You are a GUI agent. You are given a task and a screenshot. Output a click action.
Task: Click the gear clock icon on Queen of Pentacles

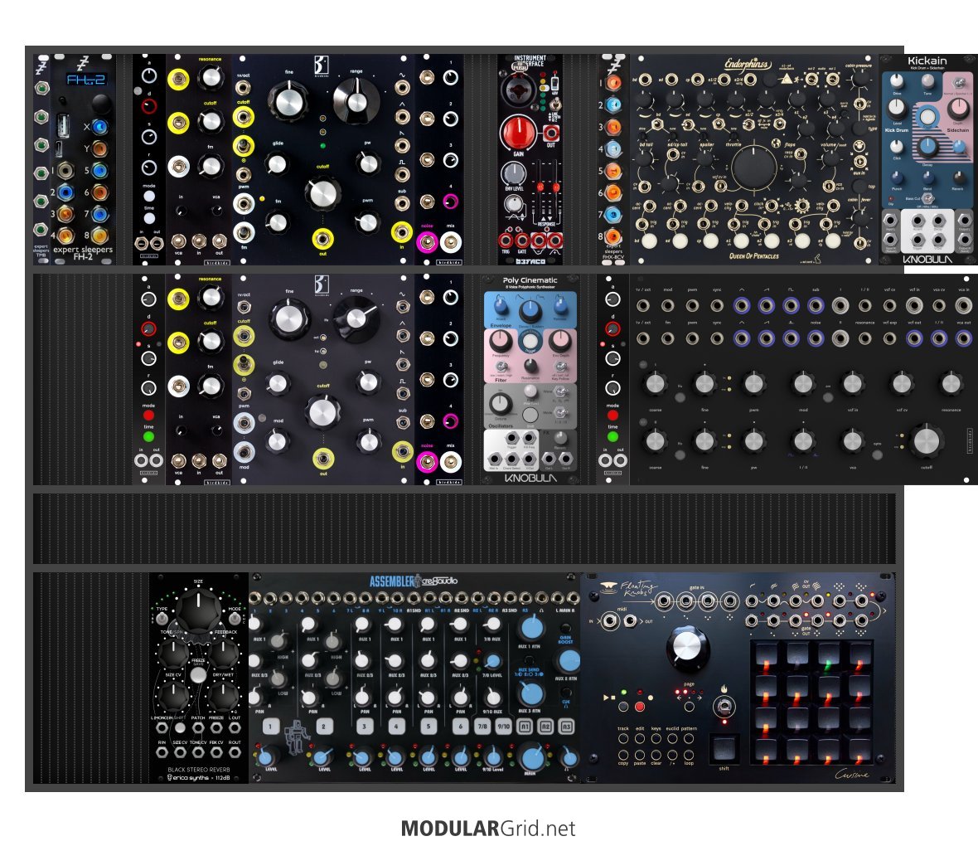(802, 206)
